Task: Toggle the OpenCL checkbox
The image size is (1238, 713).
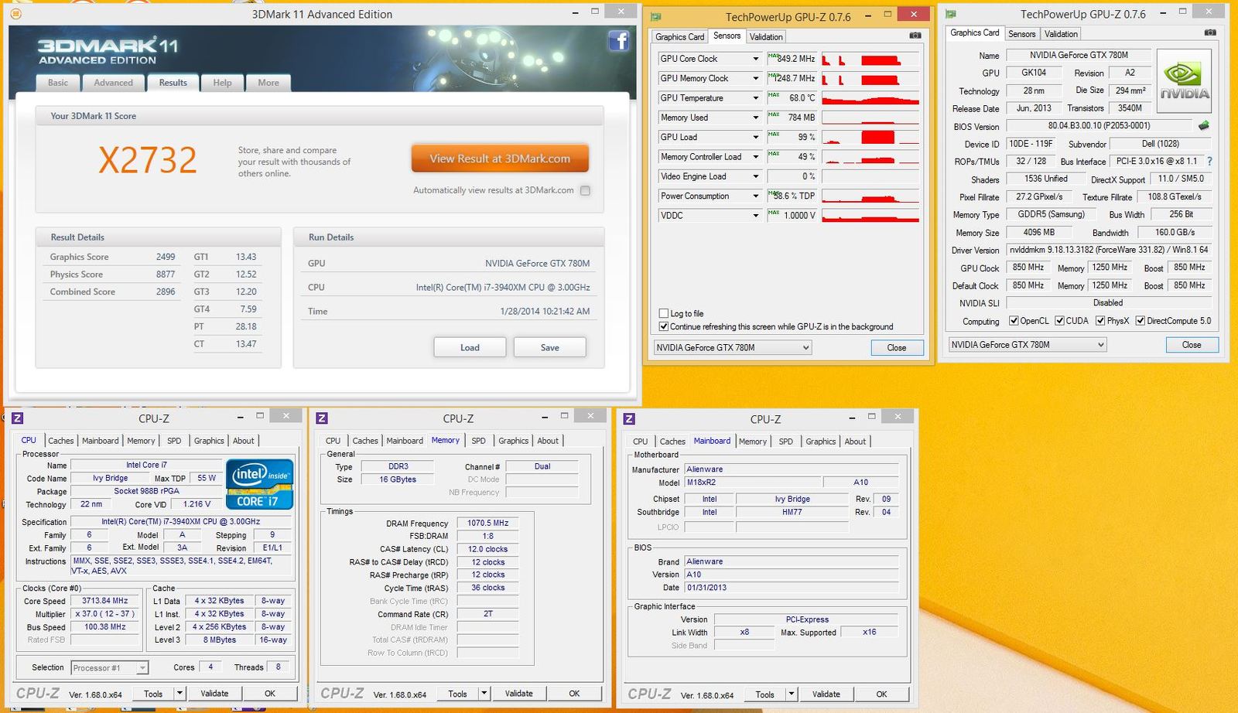Action: point(1014,321)
